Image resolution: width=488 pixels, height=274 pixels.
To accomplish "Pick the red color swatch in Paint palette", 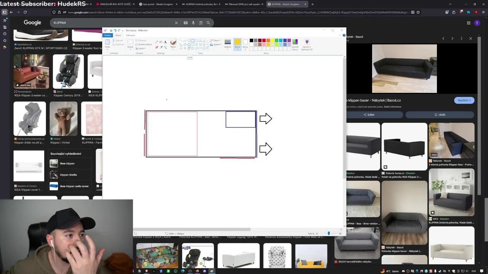I will pyautogui.click(x=264, y=40).
